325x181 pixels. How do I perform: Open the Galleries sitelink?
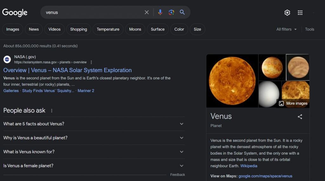click(x=11, y=90)
